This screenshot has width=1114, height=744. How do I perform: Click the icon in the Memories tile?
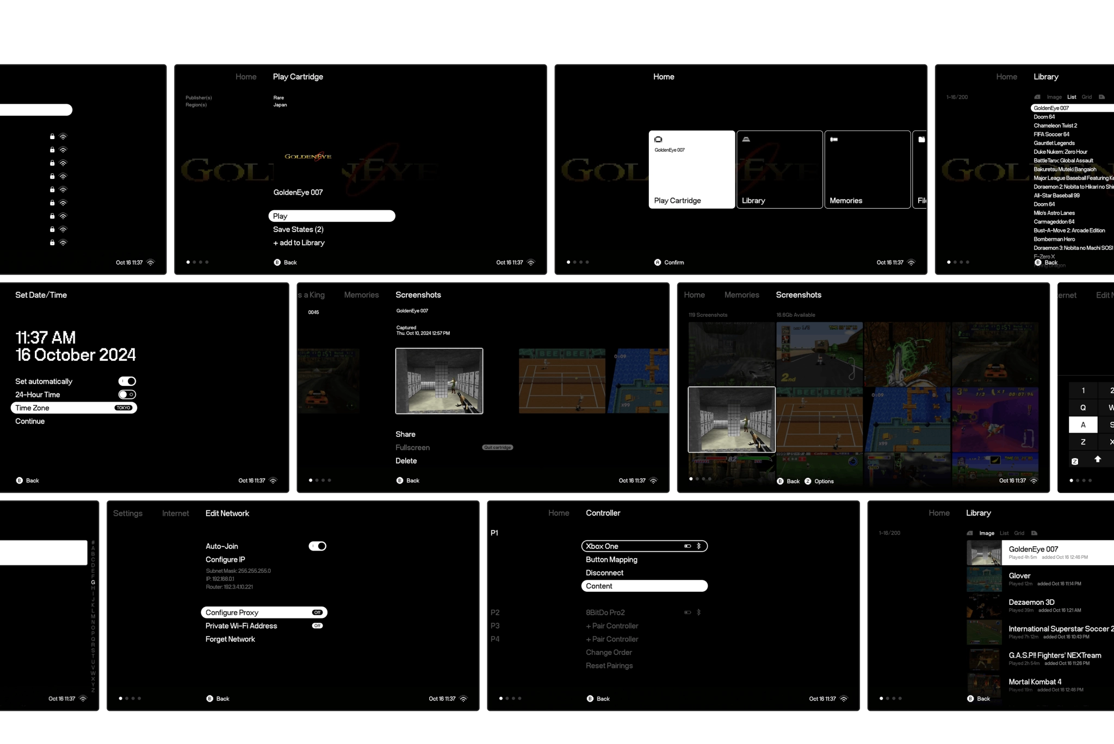click(834, 140)
